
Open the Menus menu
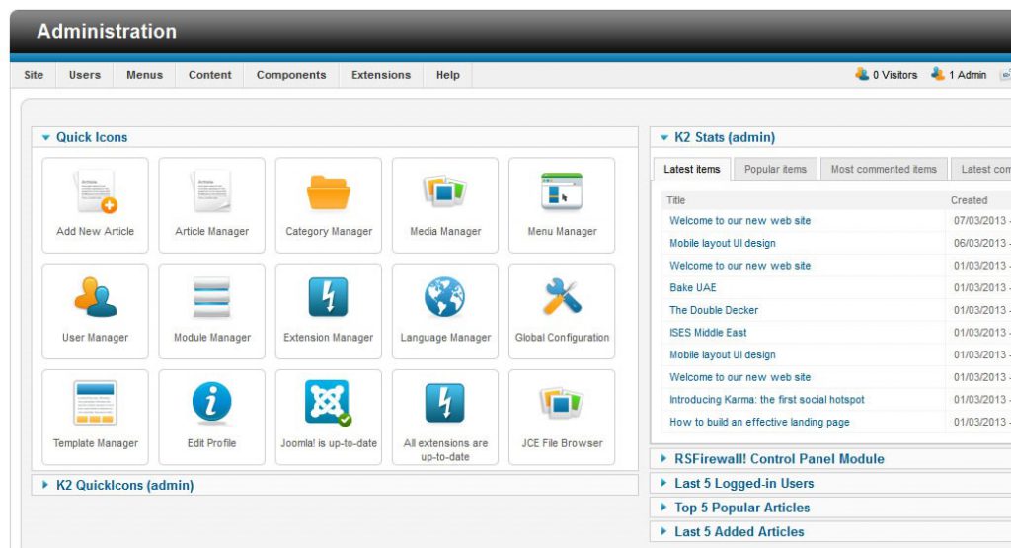coord(144,75)
